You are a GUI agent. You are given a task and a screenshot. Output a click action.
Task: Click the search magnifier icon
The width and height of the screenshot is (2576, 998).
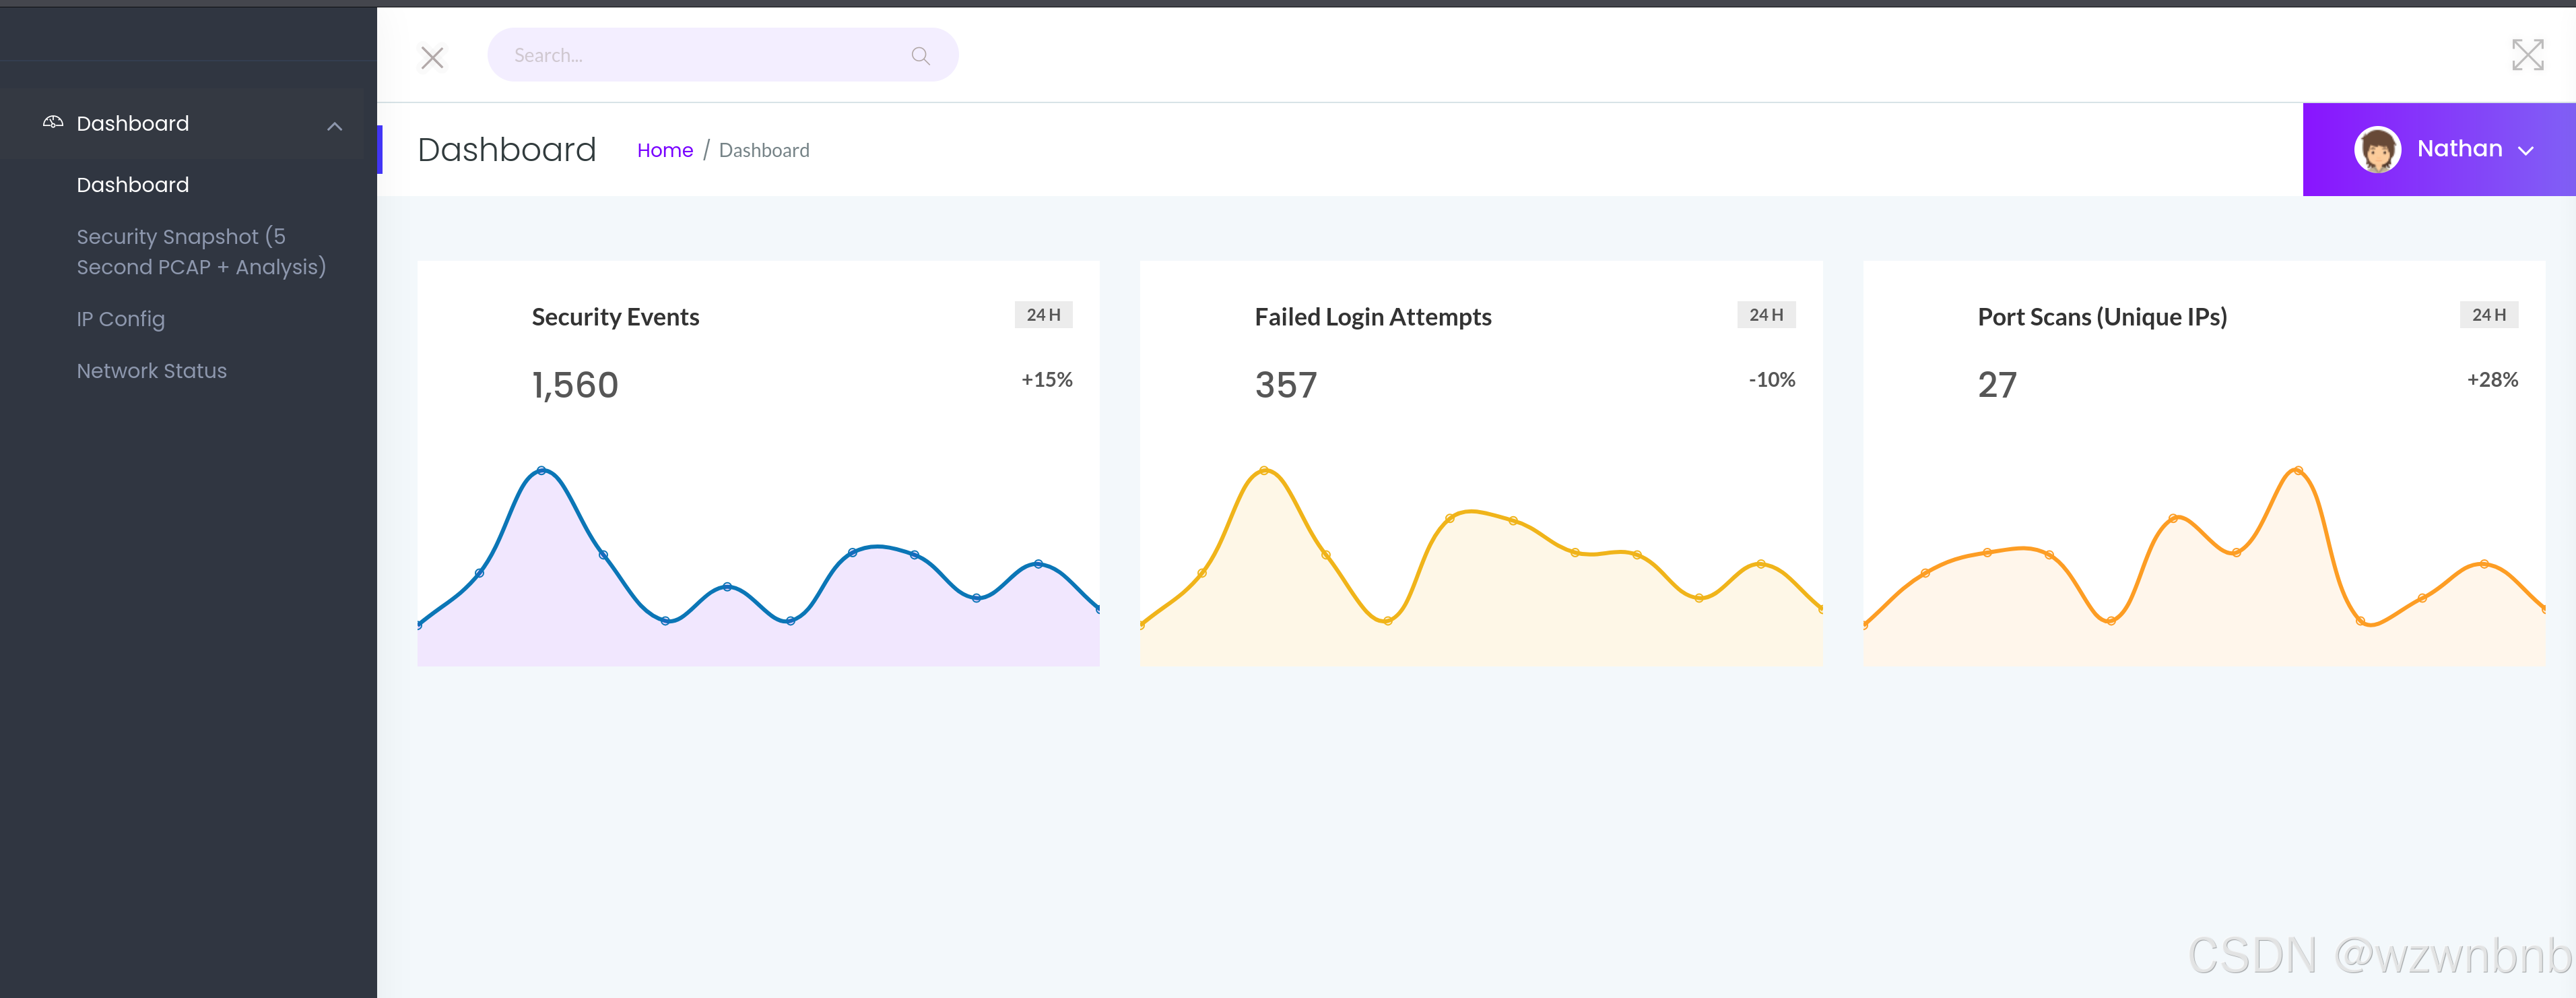(920, 56)
